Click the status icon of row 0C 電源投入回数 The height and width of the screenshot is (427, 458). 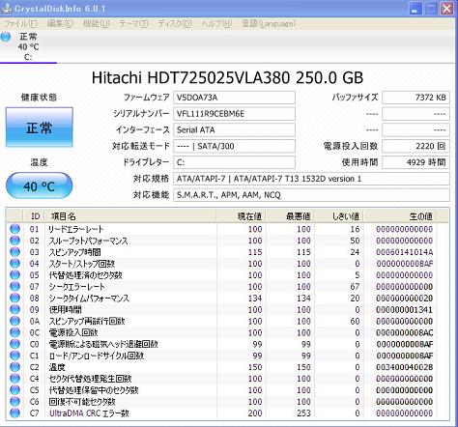14,332
